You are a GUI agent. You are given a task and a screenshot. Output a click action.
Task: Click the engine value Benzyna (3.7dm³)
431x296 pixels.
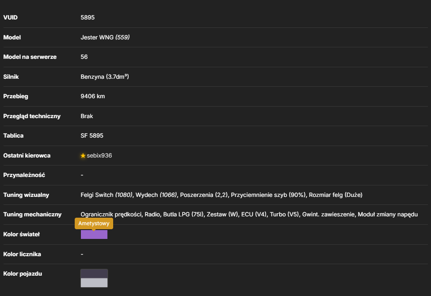point(105,77)
